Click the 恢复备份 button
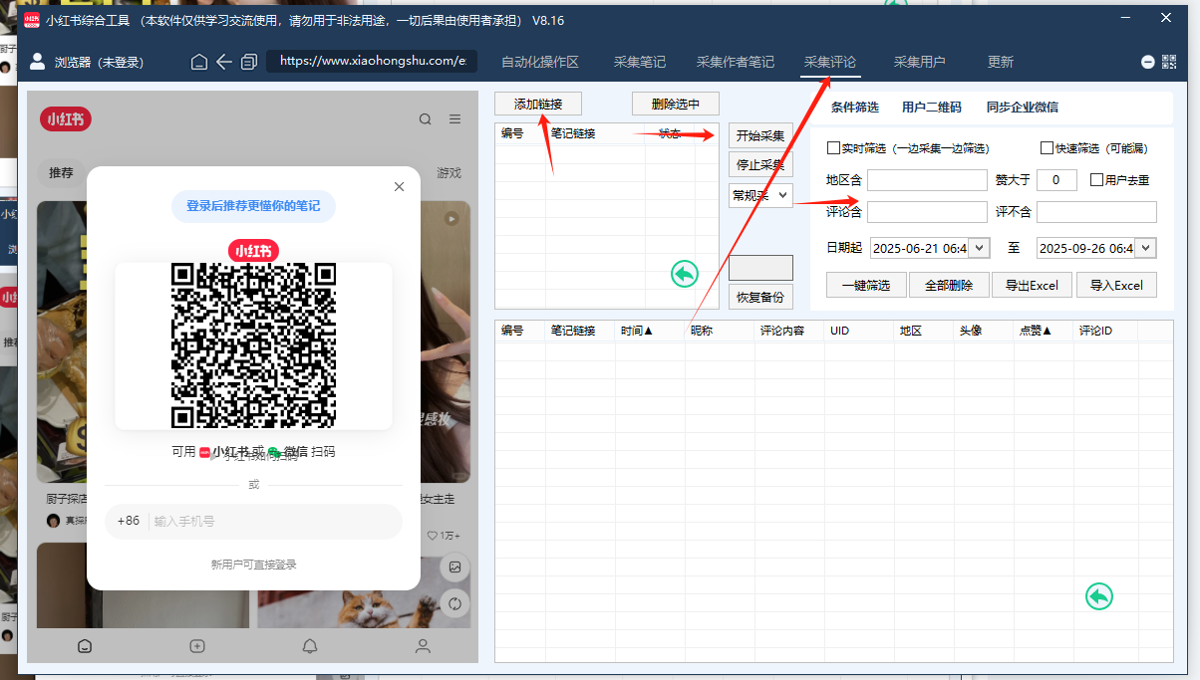Image resolution: width=1200 pixels, height=680 pixels. click(x=760, y=297)
